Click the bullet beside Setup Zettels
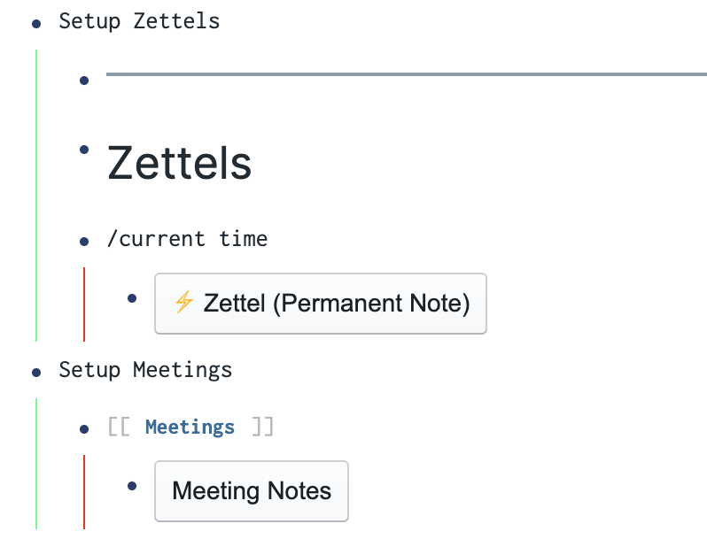This screenshot has width=707, height=547. point(36,24)
